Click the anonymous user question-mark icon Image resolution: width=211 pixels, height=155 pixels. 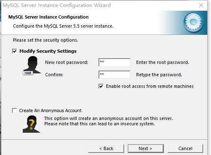[x=31, y=124]
